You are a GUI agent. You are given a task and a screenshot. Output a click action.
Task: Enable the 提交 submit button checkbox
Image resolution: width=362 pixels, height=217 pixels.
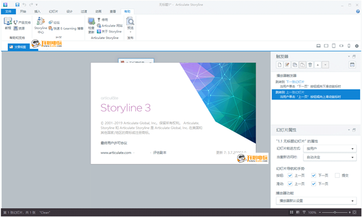click(x=337, y=175)
